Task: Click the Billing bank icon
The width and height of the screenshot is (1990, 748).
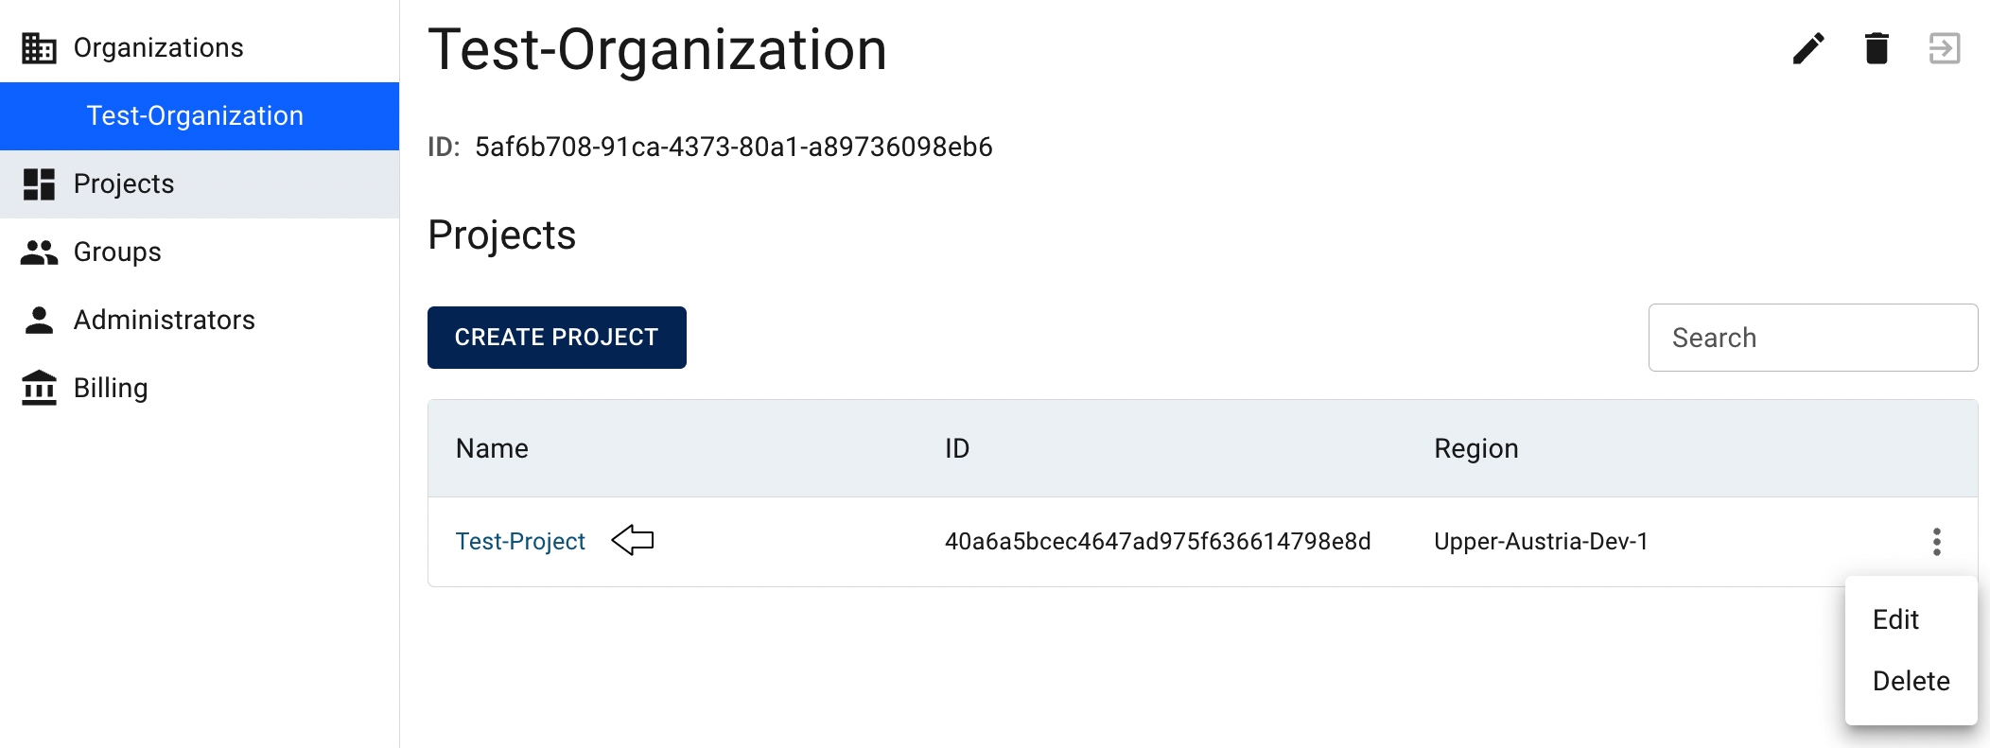Action: tap(39, 388)
